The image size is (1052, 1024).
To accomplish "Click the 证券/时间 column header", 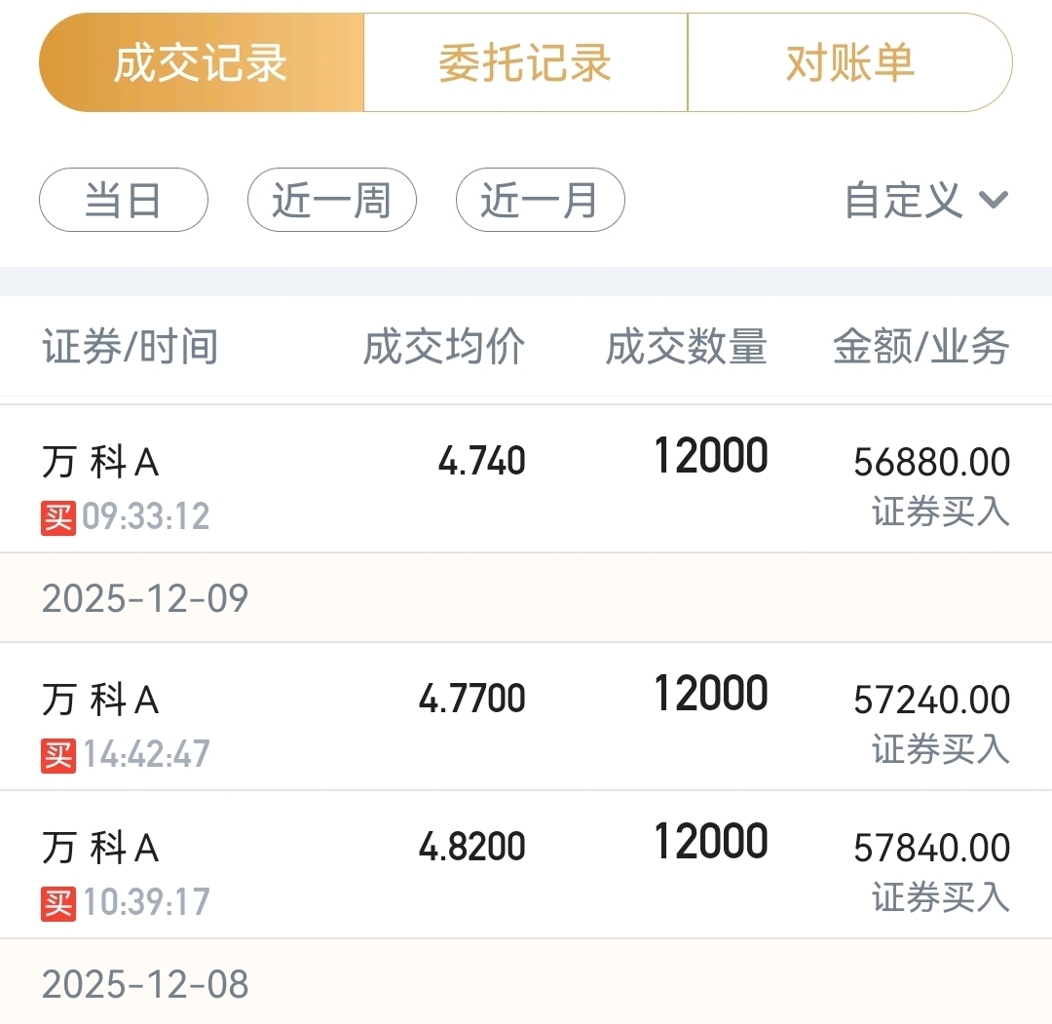I will pyautogui.click(x=131, y=347).
